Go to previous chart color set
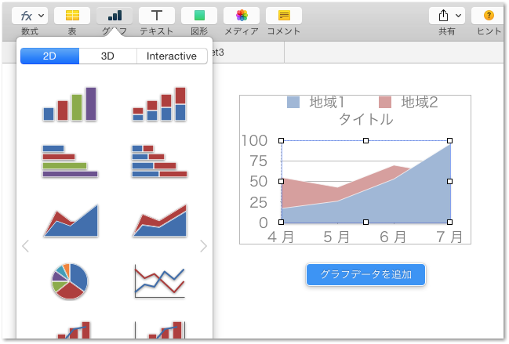The width and height of the screenshot is (509, 344). (26, 246)
